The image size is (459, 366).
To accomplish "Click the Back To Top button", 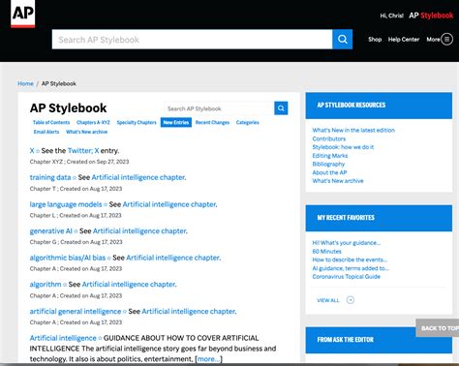I will 438,328.
